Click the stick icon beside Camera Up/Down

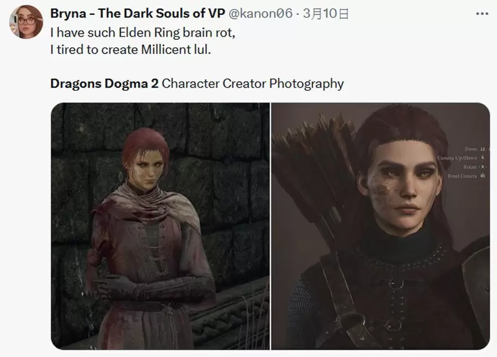pyautogui.click(x=483, y=158)
